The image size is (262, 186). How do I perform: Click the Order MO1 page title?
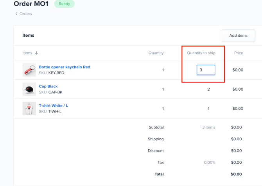(x=31, y=4)
